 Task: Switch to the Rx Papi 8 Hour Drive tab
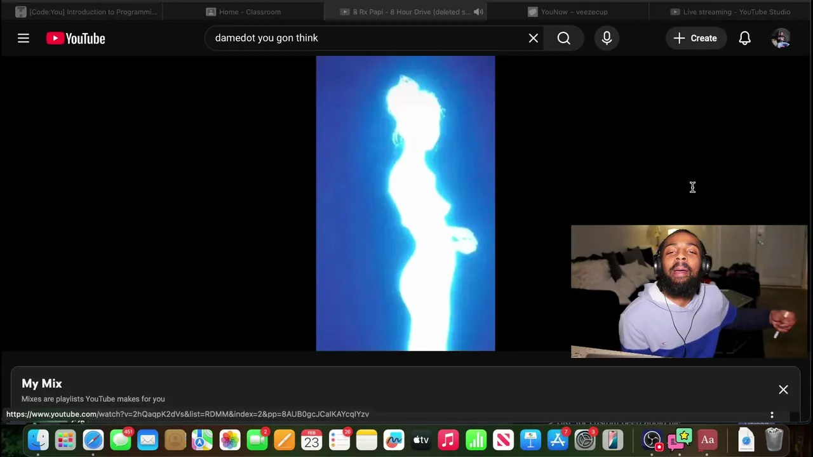point(406,11)
